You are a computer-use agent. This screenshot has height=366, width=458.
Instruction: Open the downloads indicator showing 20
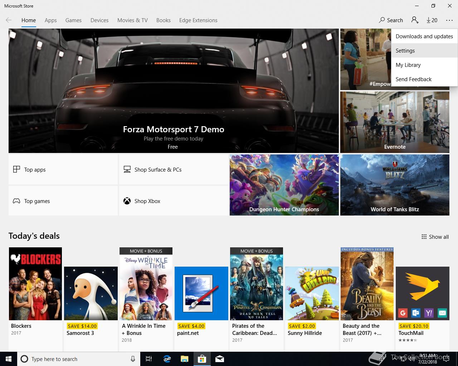point(432,20)
